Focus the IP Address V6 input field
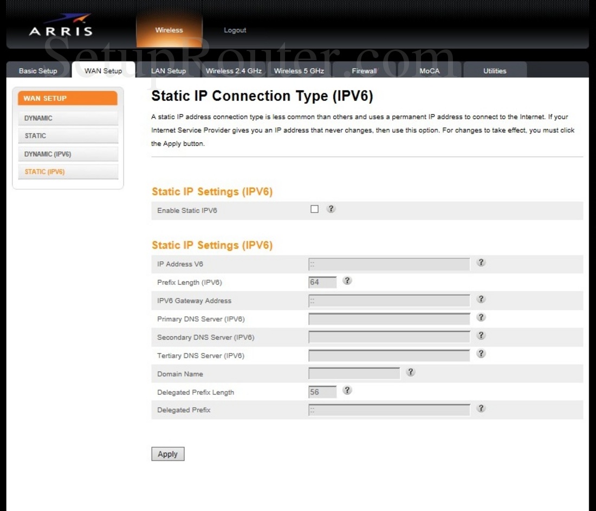596x511 pixels. pos(389,264)
